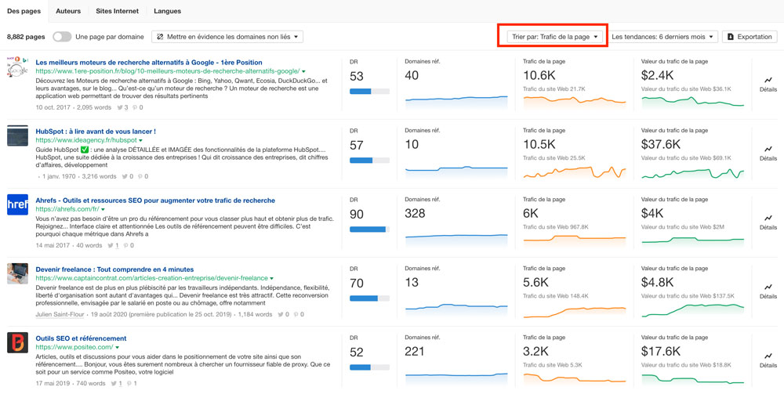Open Details chart icon for Ahrefs row
784x394 pixels.
768,218
